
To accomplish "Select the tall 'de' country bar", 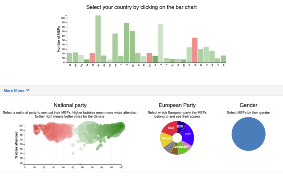I will 98,39.
